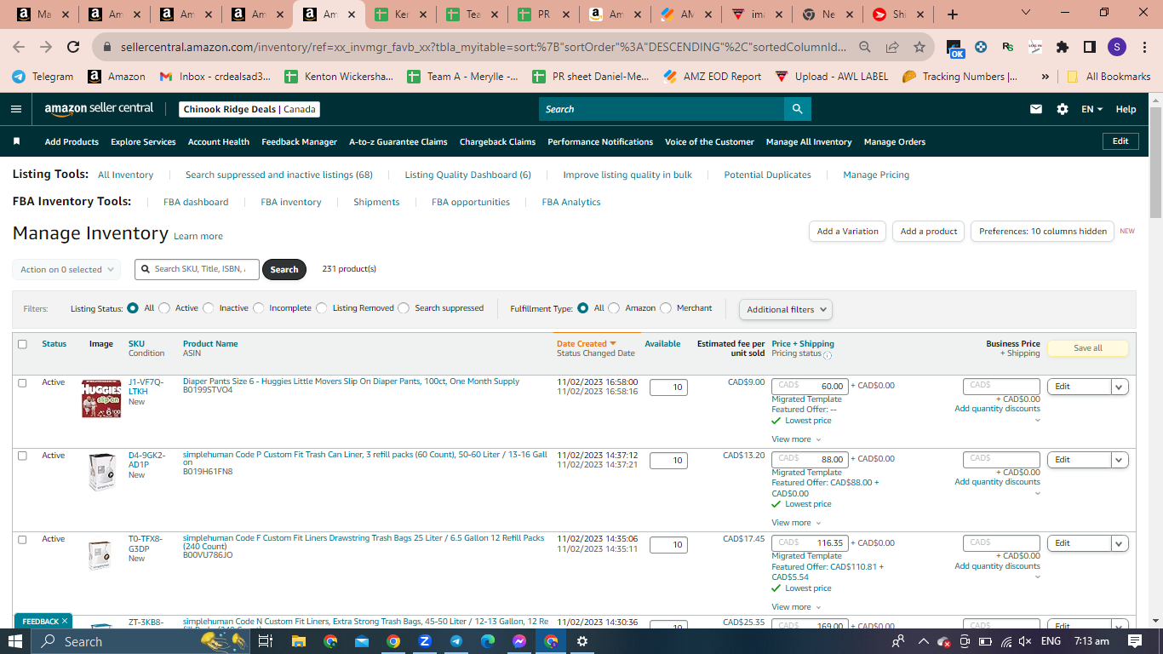Click the Pricing status info icon
The image size is (1163, 654).
[828, 354]
